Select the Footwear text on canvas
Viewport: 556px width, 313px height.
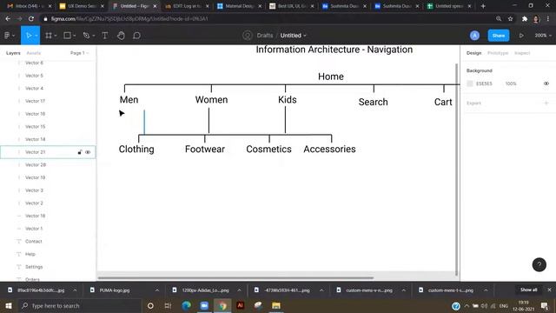[x=205, y=149]
